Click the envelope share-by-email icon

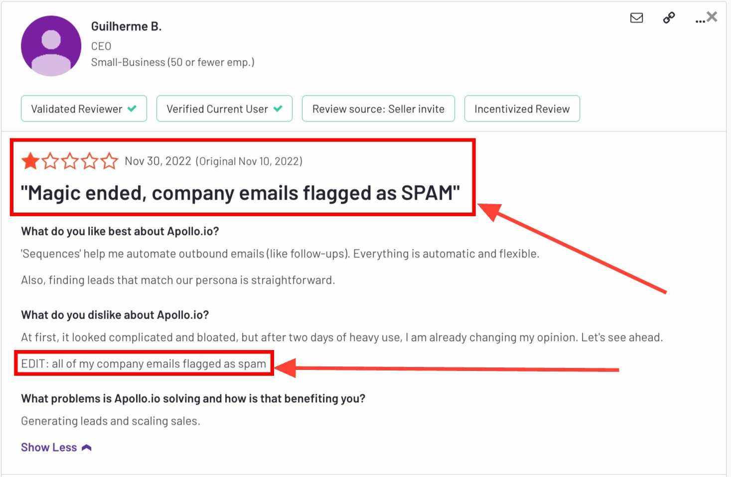[x=636, y=18]
